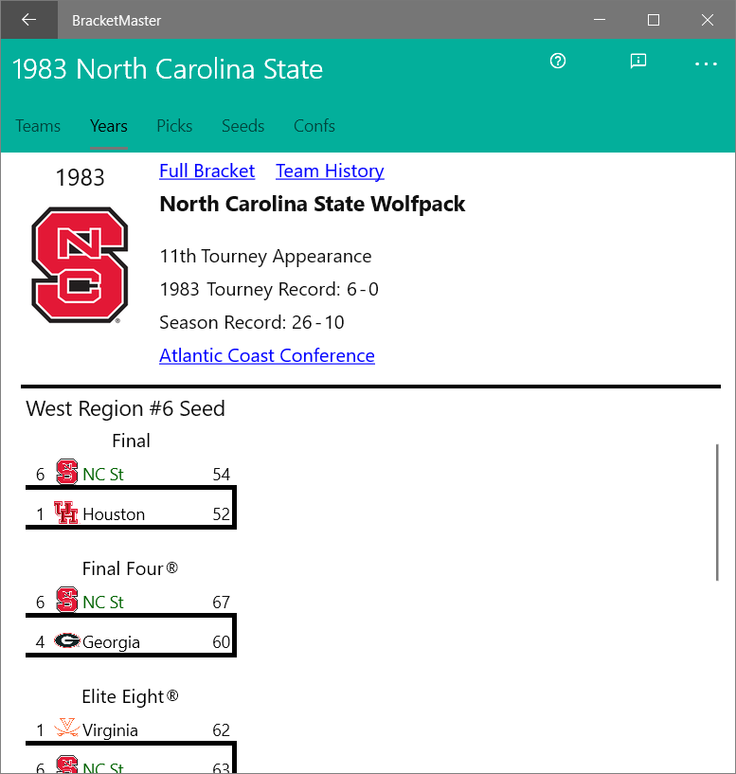Screen dimensions: 736x774
Task: Click NC State logo in Final matchup
Action: click(66, 473)
